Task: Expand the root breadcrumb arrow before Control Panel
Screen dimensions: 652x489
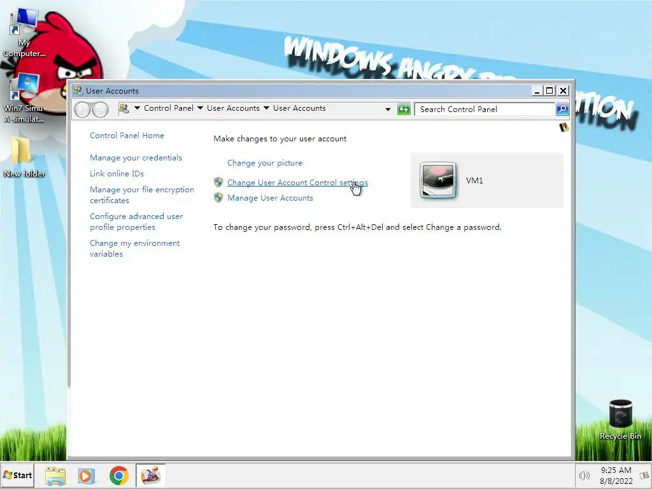Action: coord(137,108)
